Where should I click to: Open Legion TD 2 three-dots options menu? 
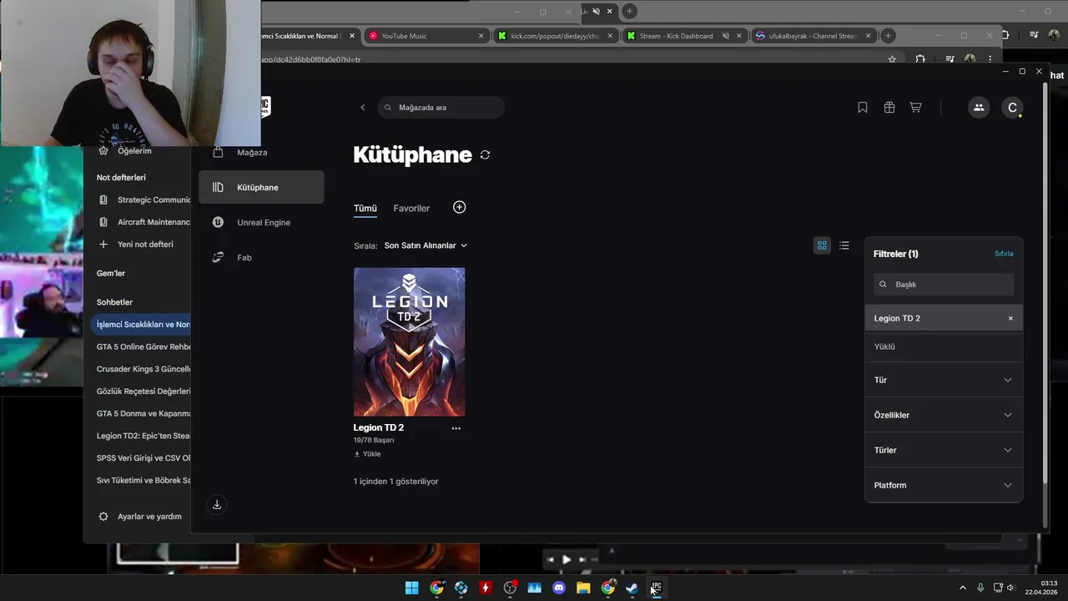click(x=456, y=428)
